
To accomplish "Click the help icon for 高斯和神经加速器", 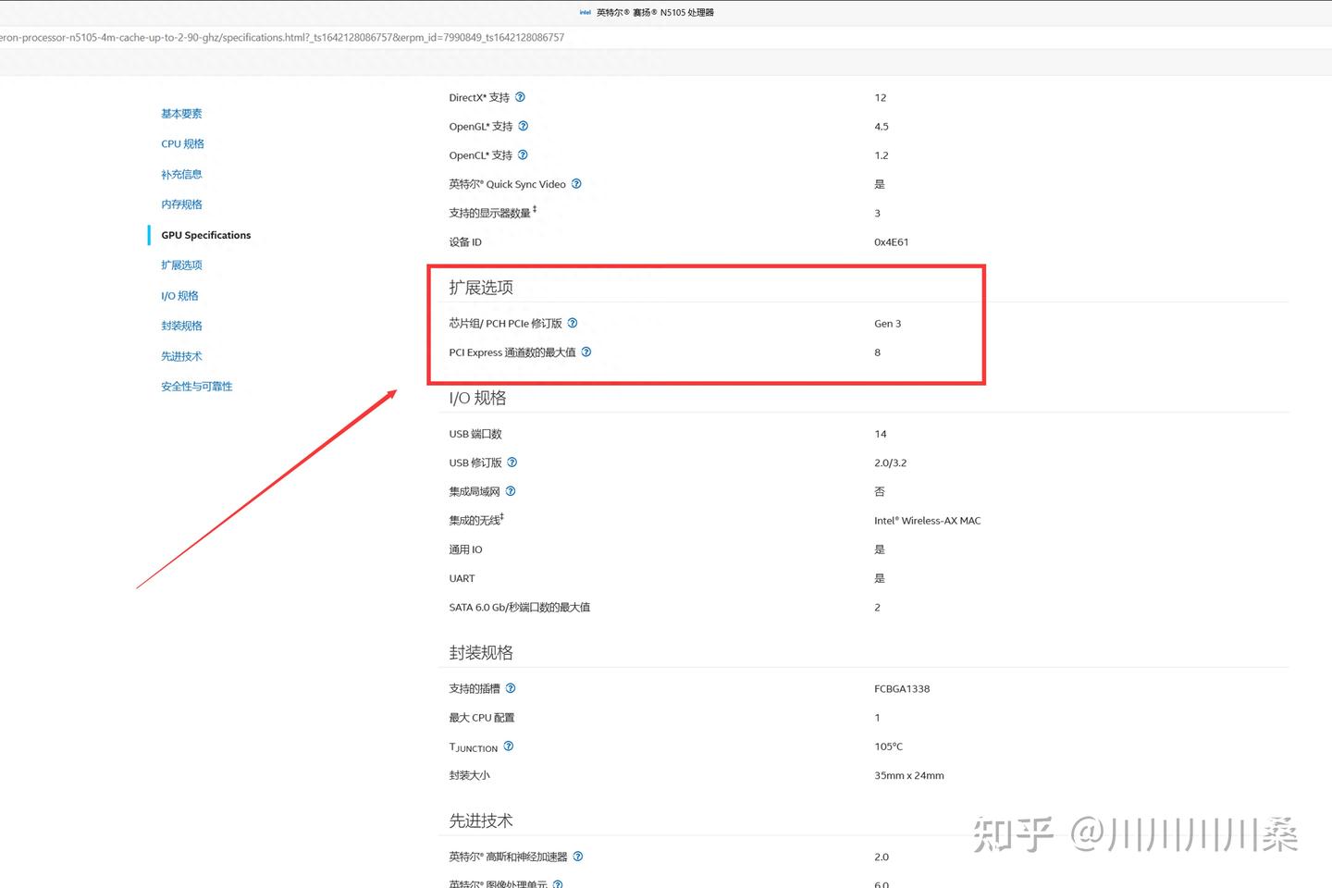I will pyautogui.click(x=578, y=857).
